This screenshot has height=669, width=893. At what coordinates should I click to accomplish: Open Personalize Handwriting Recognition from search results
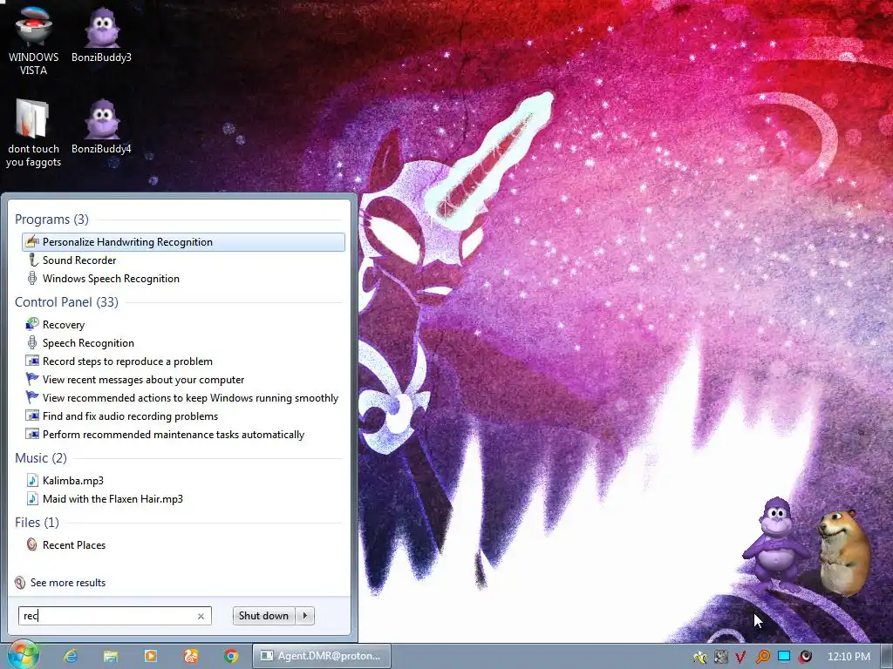[183, 242]
